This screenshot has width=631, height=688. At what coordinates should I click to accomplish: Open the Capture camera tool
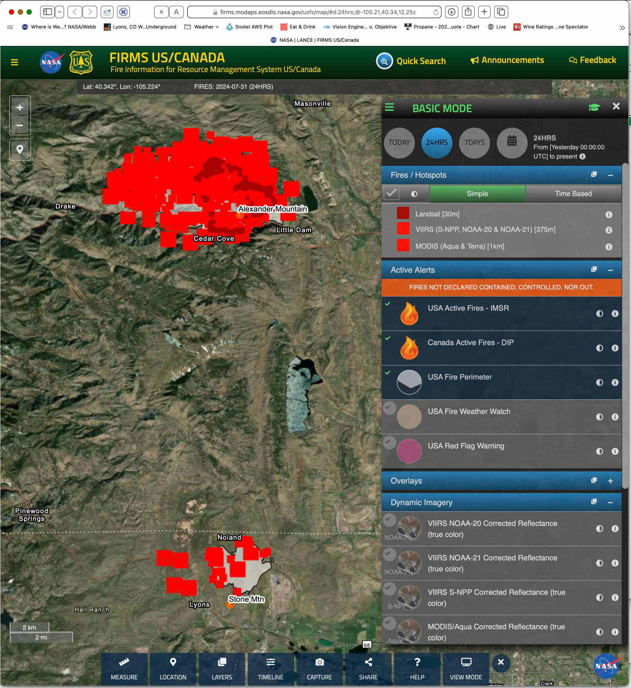point(319,669)
